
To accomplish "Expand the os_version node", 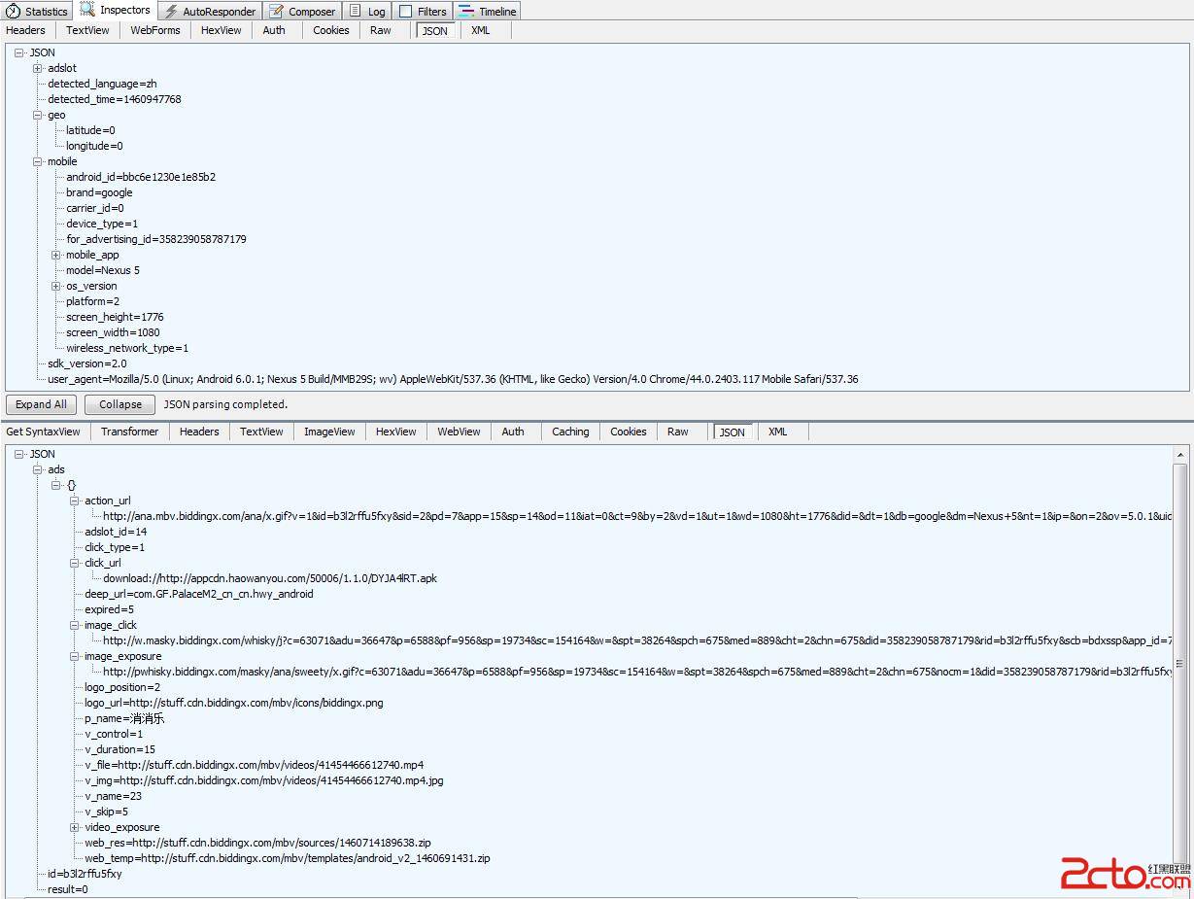I will [x=56, y=286].
